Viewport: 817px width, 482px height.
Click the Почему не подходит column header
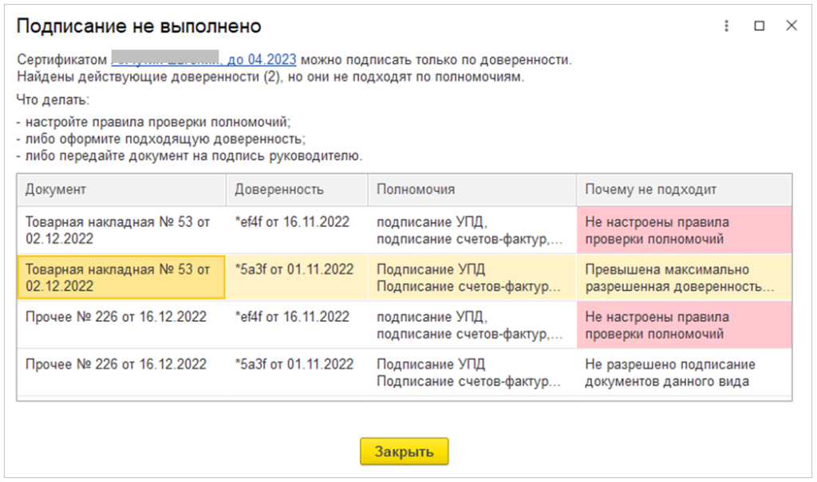pos(684,190)
